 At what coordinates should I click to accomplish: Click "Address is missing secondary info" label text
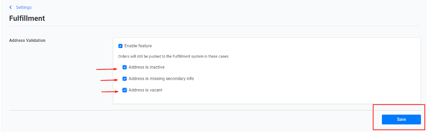point(161,79)
